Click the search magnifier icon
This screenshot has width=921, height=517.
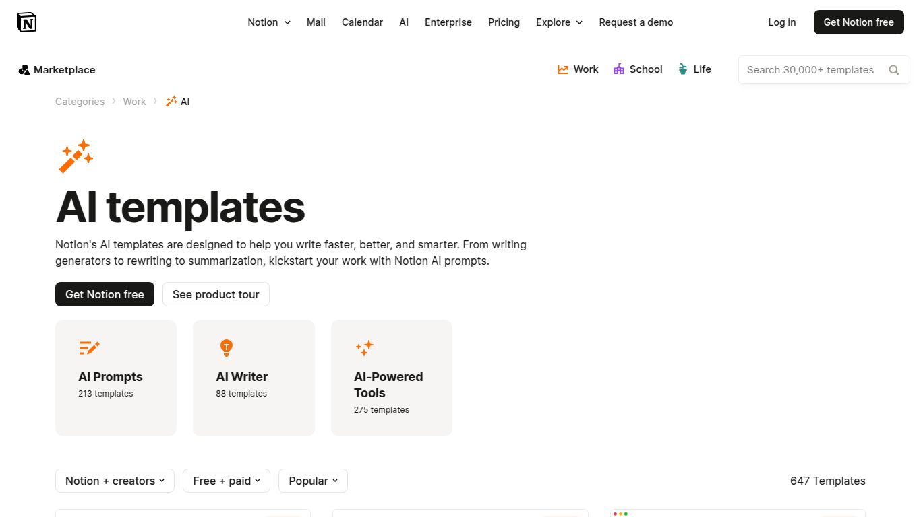click(x=894, y=69)
